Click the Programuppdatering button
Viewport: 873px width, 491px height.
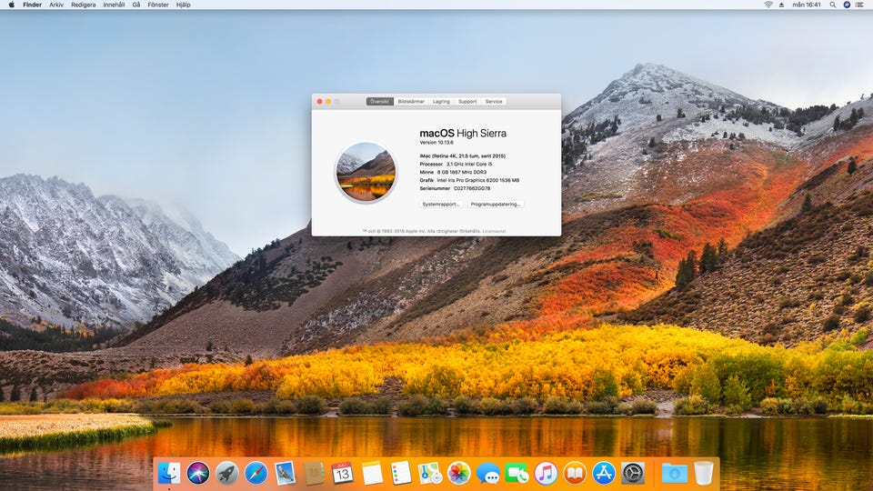coord(496,205)
